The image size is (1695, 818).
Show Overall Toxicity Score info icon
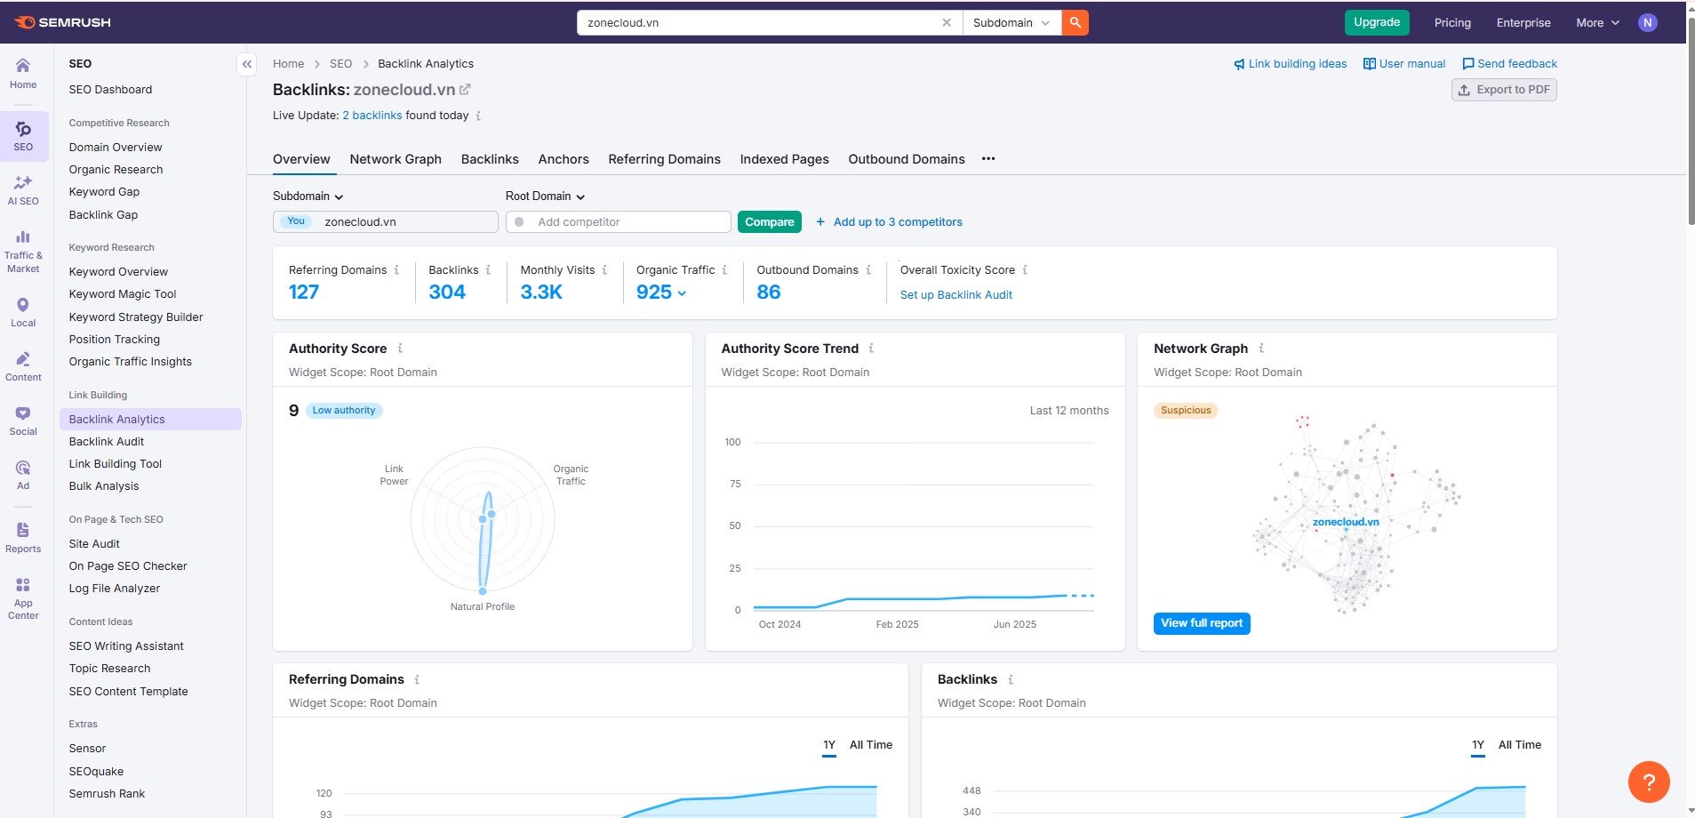tap(1025, 269)
